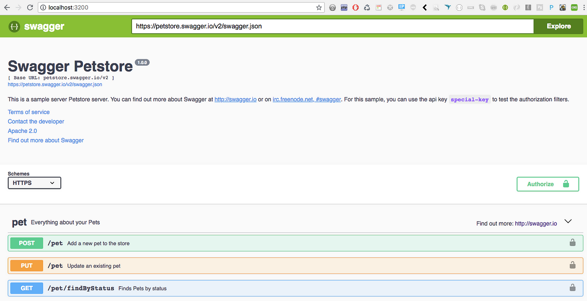Open the Apache 2.0 license link
Screen dimensions: 587x301
pyautogui.click(x=22, y=131)
